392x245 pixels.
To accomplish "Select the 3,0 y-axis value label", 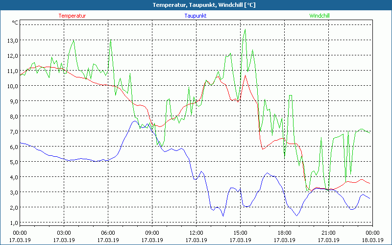I will click(x=12, y=192).
